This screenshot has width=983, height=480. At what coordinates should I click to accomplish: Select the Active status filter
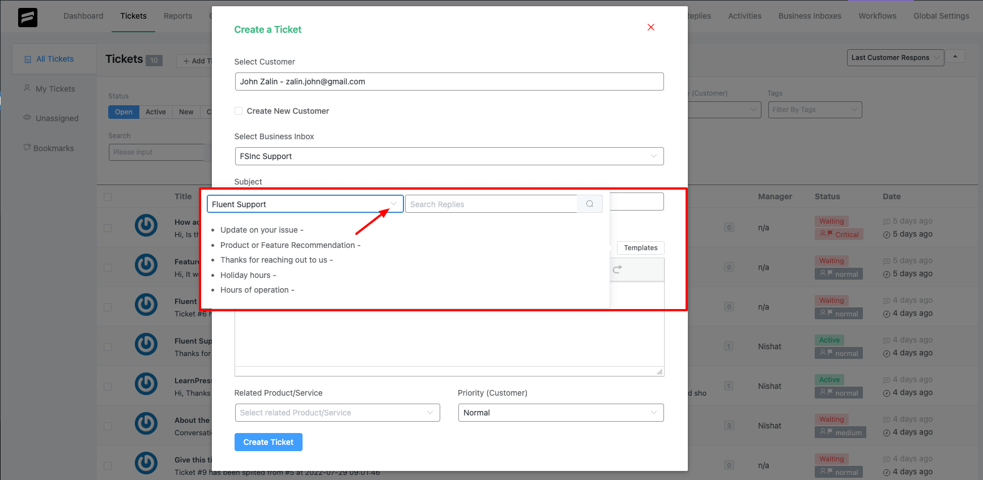pos(156,112)
